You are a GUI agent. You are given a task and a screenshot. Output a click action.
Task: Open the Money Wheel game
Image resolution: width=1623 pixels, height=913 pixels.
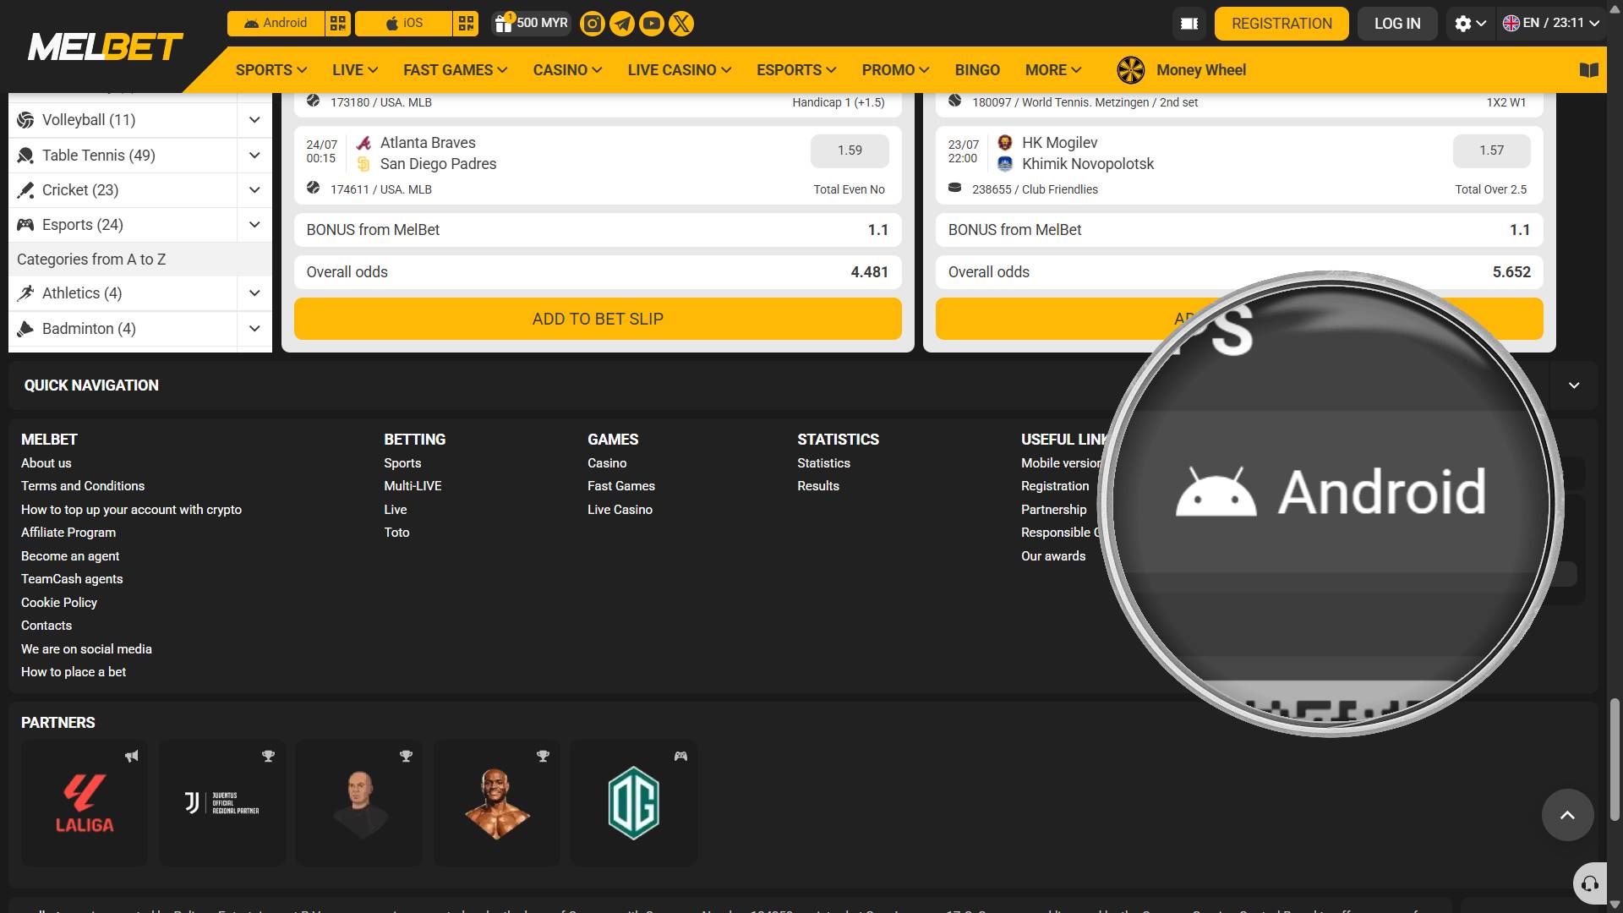coord(1182,70)
